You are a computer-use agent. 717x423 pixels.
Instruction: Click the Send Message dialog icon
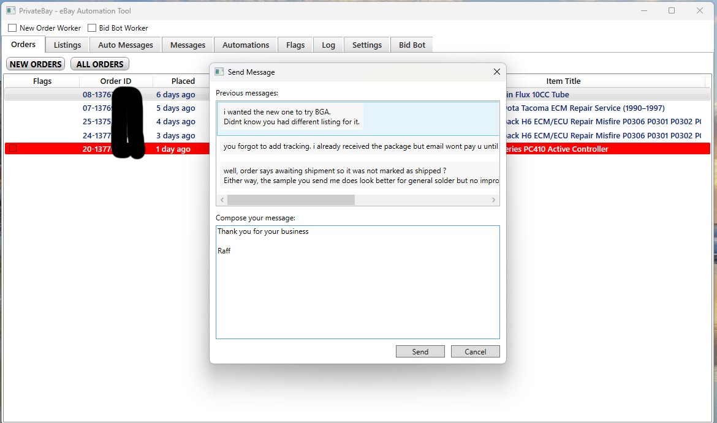(219, 72)
